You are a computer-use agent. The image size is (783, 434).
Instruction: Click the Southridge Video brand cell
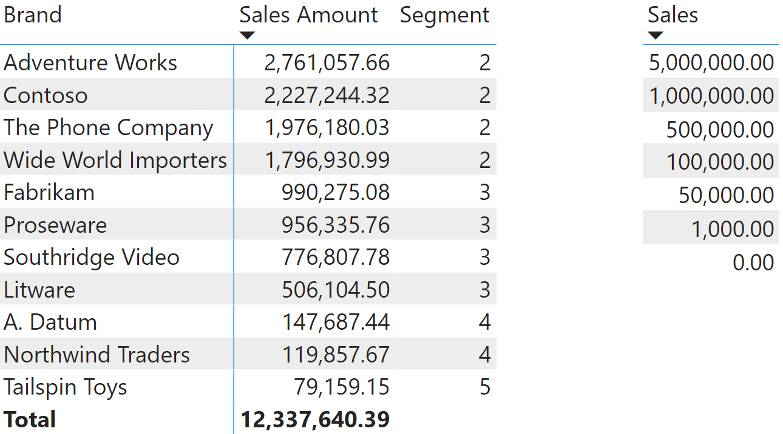pos(92,257)
